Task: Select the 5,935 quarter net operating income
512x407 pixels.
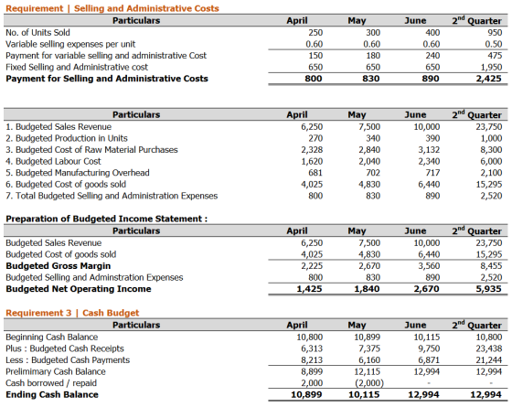Action: 488,289
